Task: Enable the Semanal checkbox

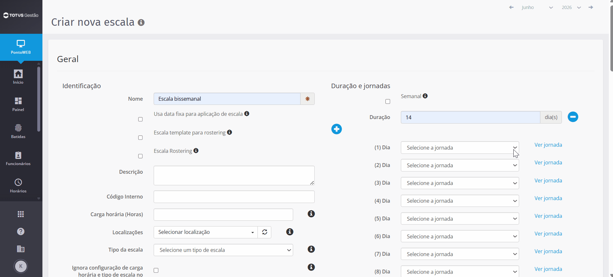Action: (388, 102)
